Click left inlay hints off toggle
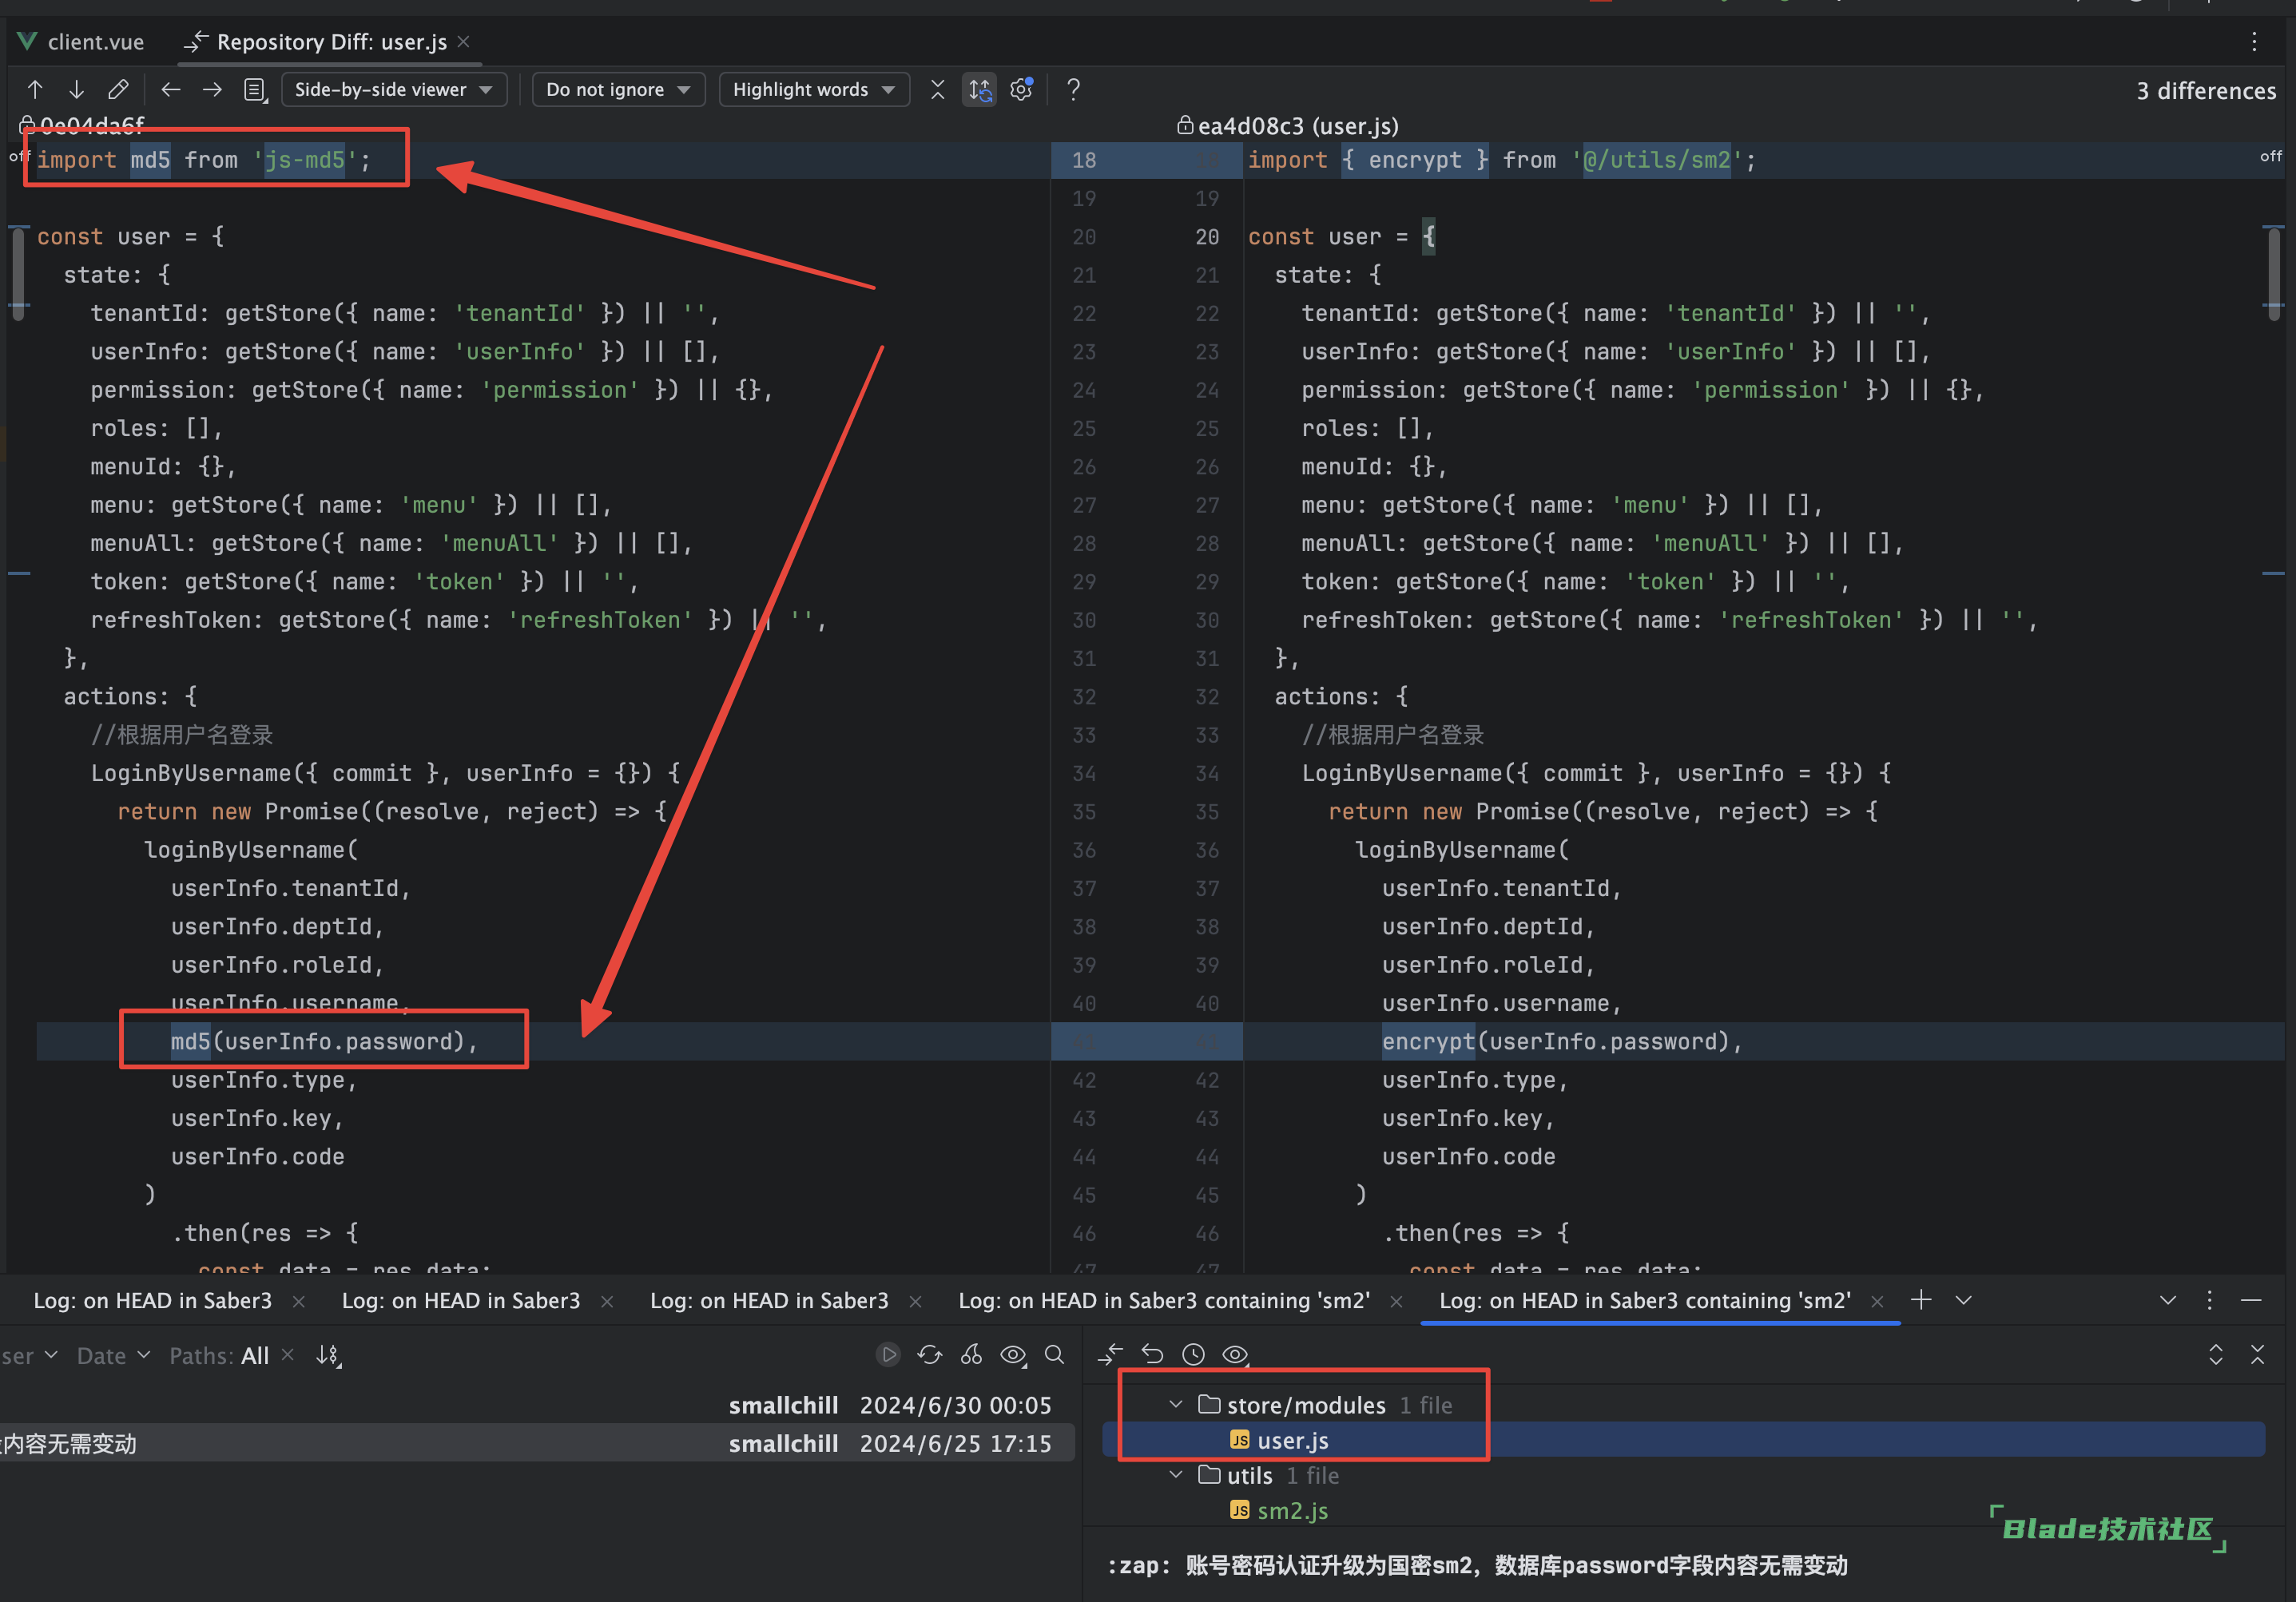This screenshot has width=2296, height=1602. point(19,156)
